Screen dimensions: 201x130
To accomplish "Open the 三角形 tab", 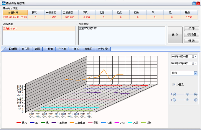I will coord(76,49).
